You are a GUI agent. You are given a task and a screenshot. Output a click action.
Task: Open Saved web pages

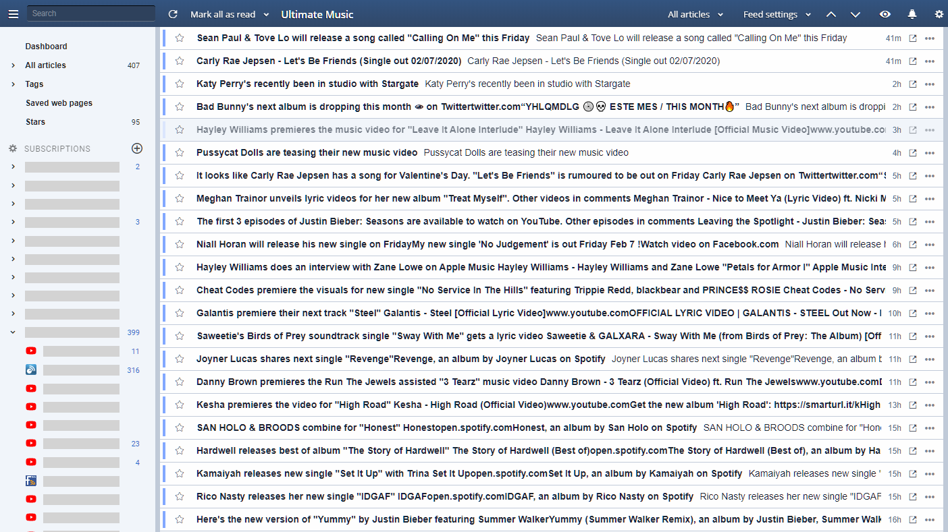(59, 103)
